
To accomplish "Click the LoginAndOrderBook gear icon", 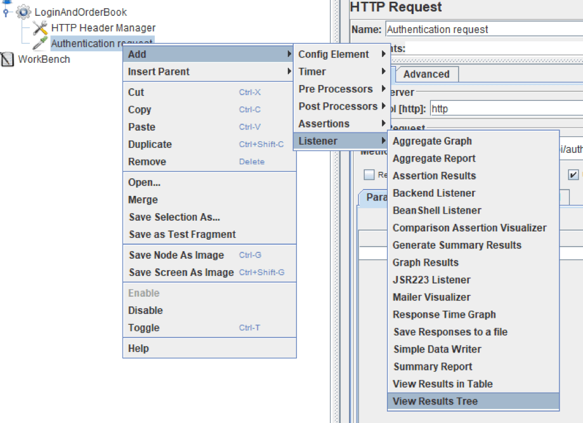I will click(23, 12).
